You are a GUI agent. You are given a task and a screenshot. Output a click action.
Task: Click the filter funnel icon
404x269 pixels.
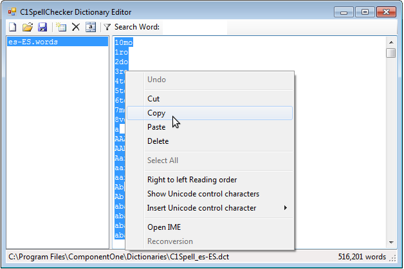[x=107, y=27]
